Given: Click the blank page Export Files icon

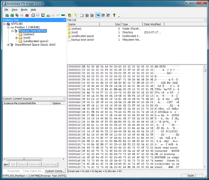Looking at the screenshot, I should (82, 15).
